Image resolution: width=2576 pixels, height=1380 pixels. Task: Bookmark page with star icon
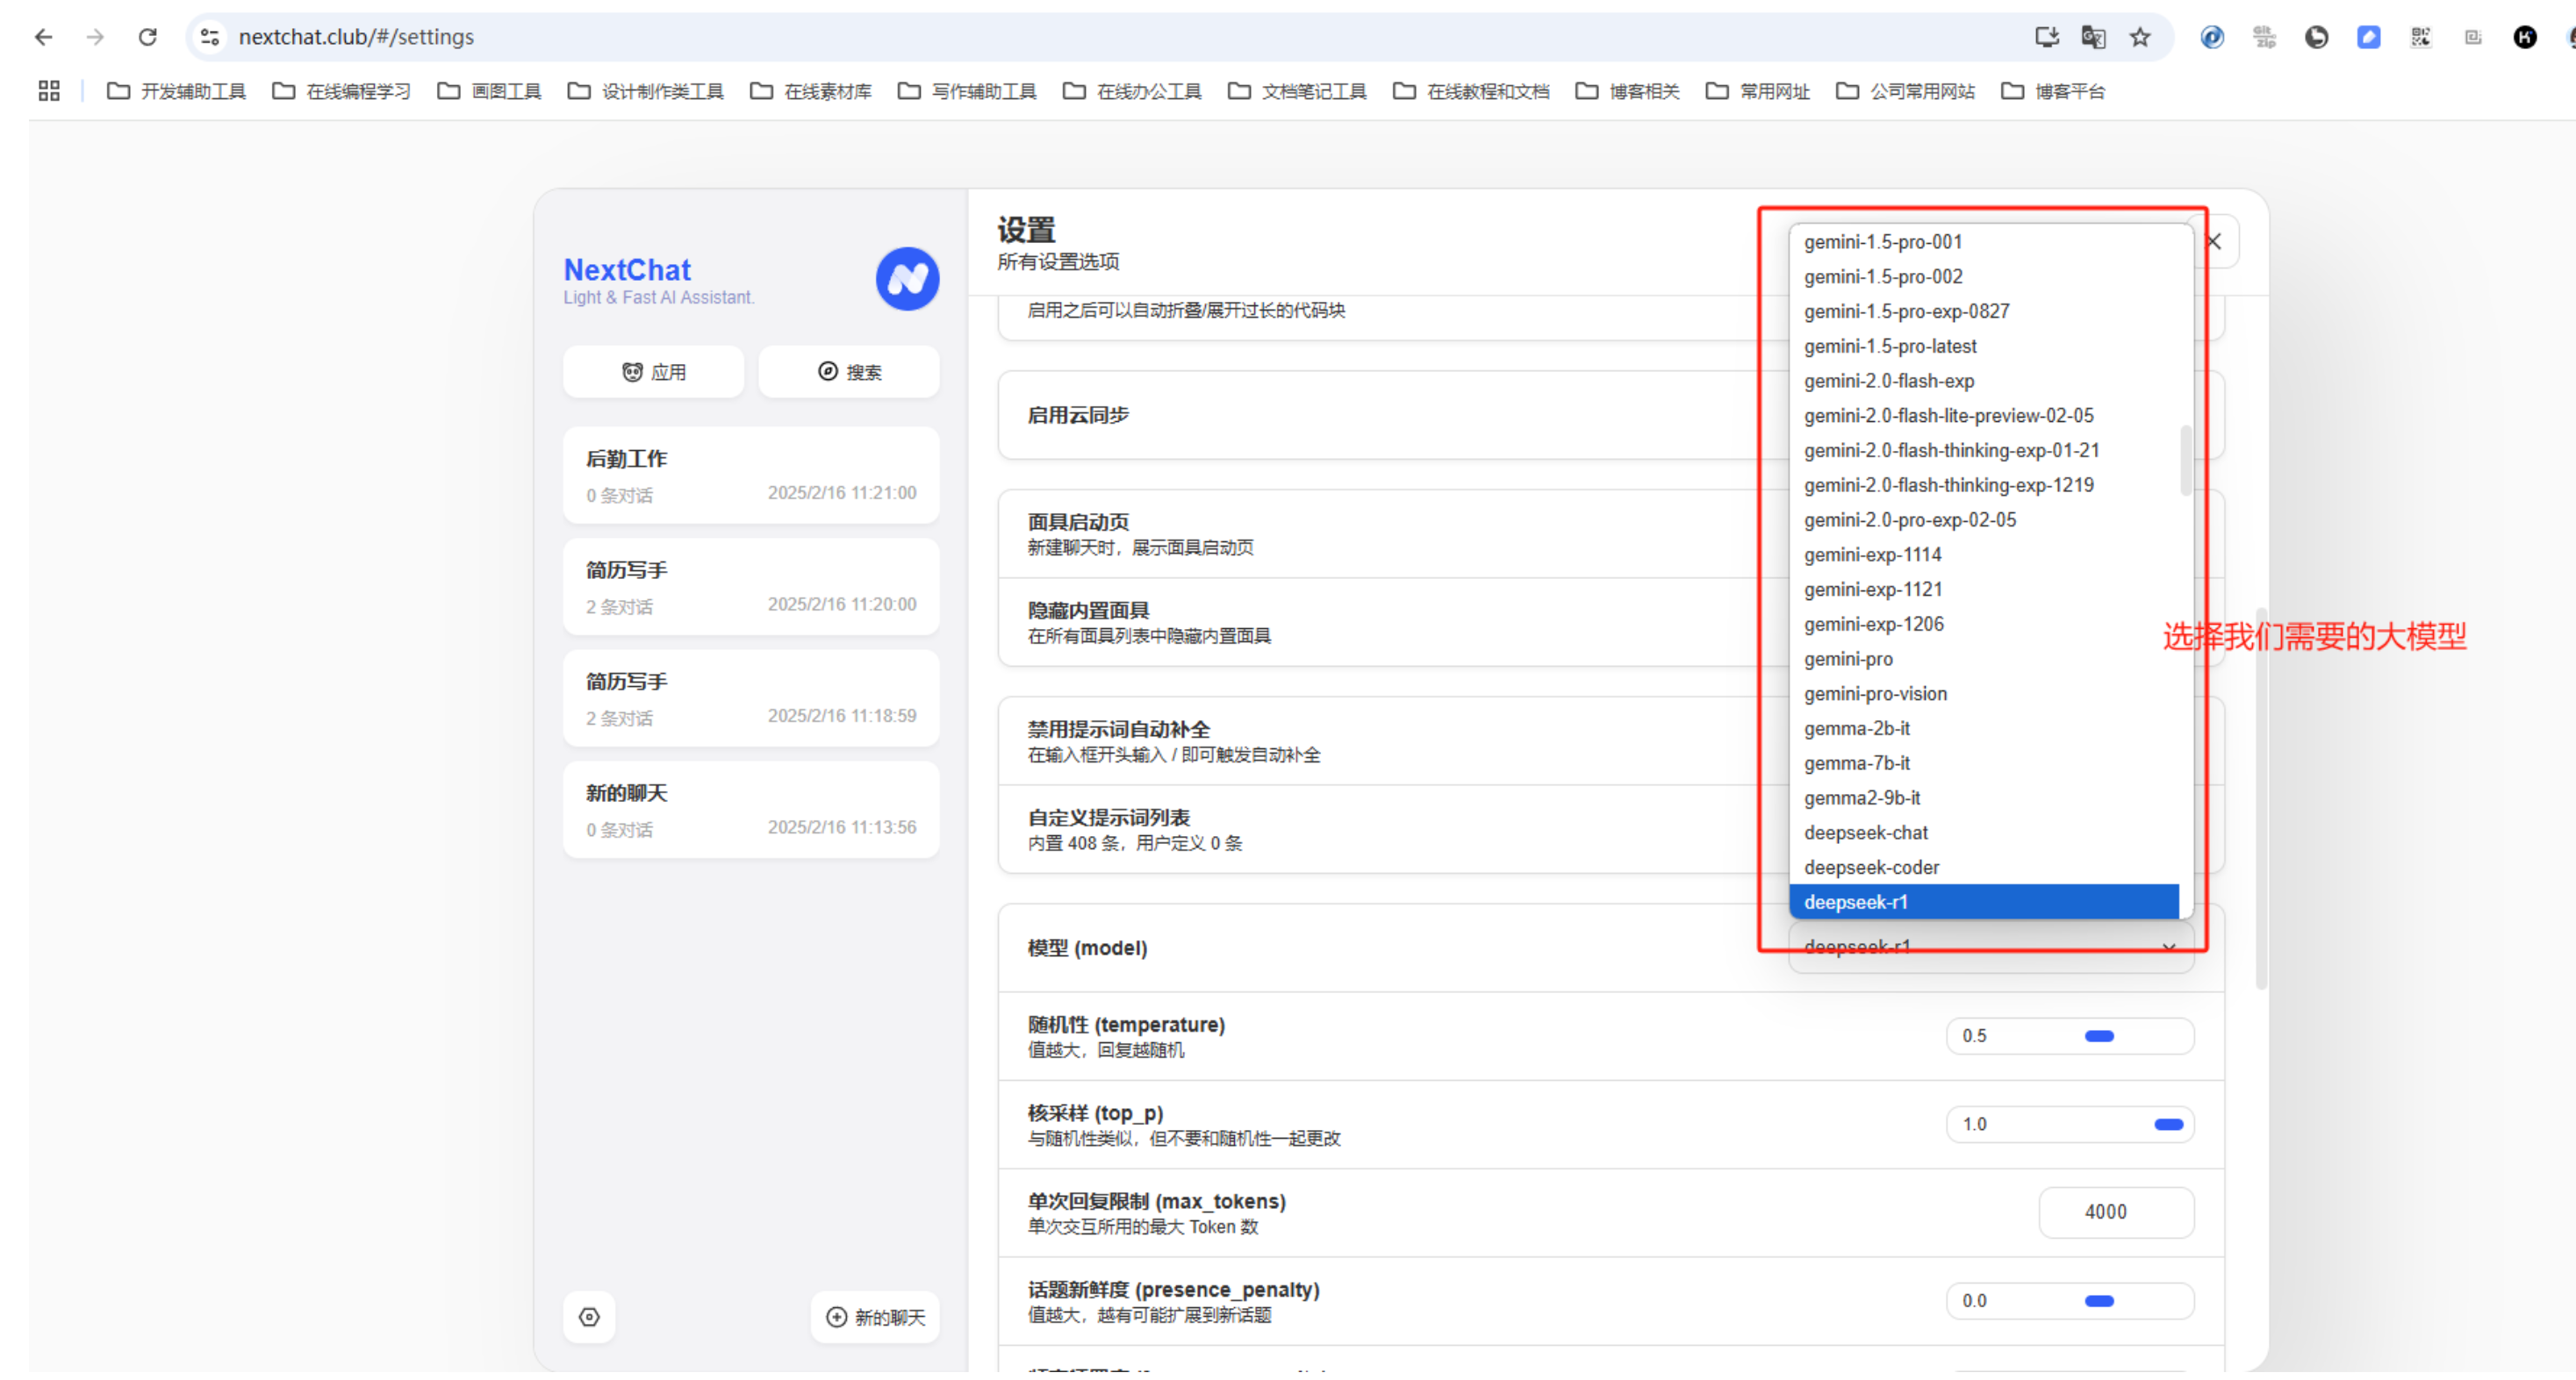coord(2139,37)
